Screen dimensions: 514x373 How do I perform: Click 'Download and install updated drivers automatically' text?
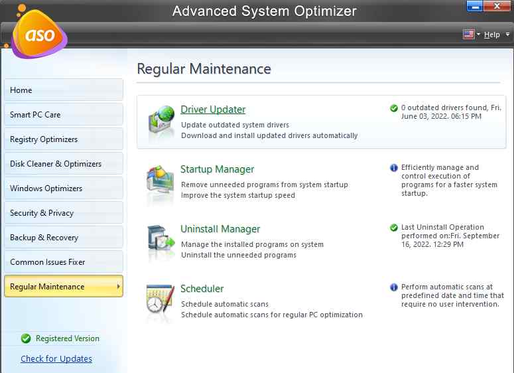[x=269, y=135]
